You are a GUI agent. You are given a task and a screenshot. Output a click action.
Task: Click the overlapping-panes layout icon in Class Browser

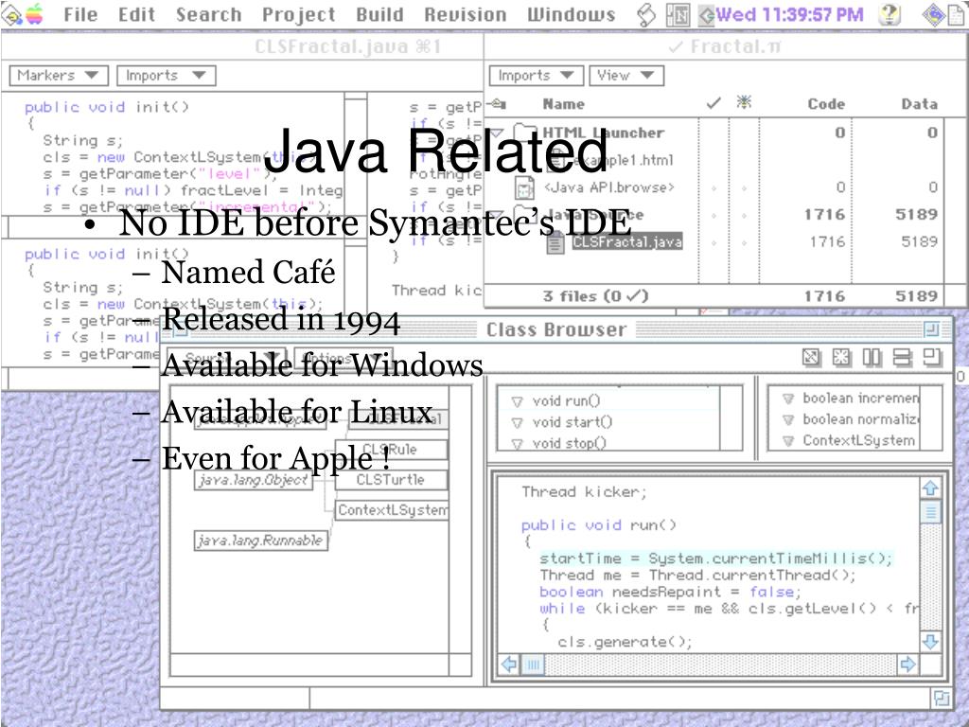[932, 357]
